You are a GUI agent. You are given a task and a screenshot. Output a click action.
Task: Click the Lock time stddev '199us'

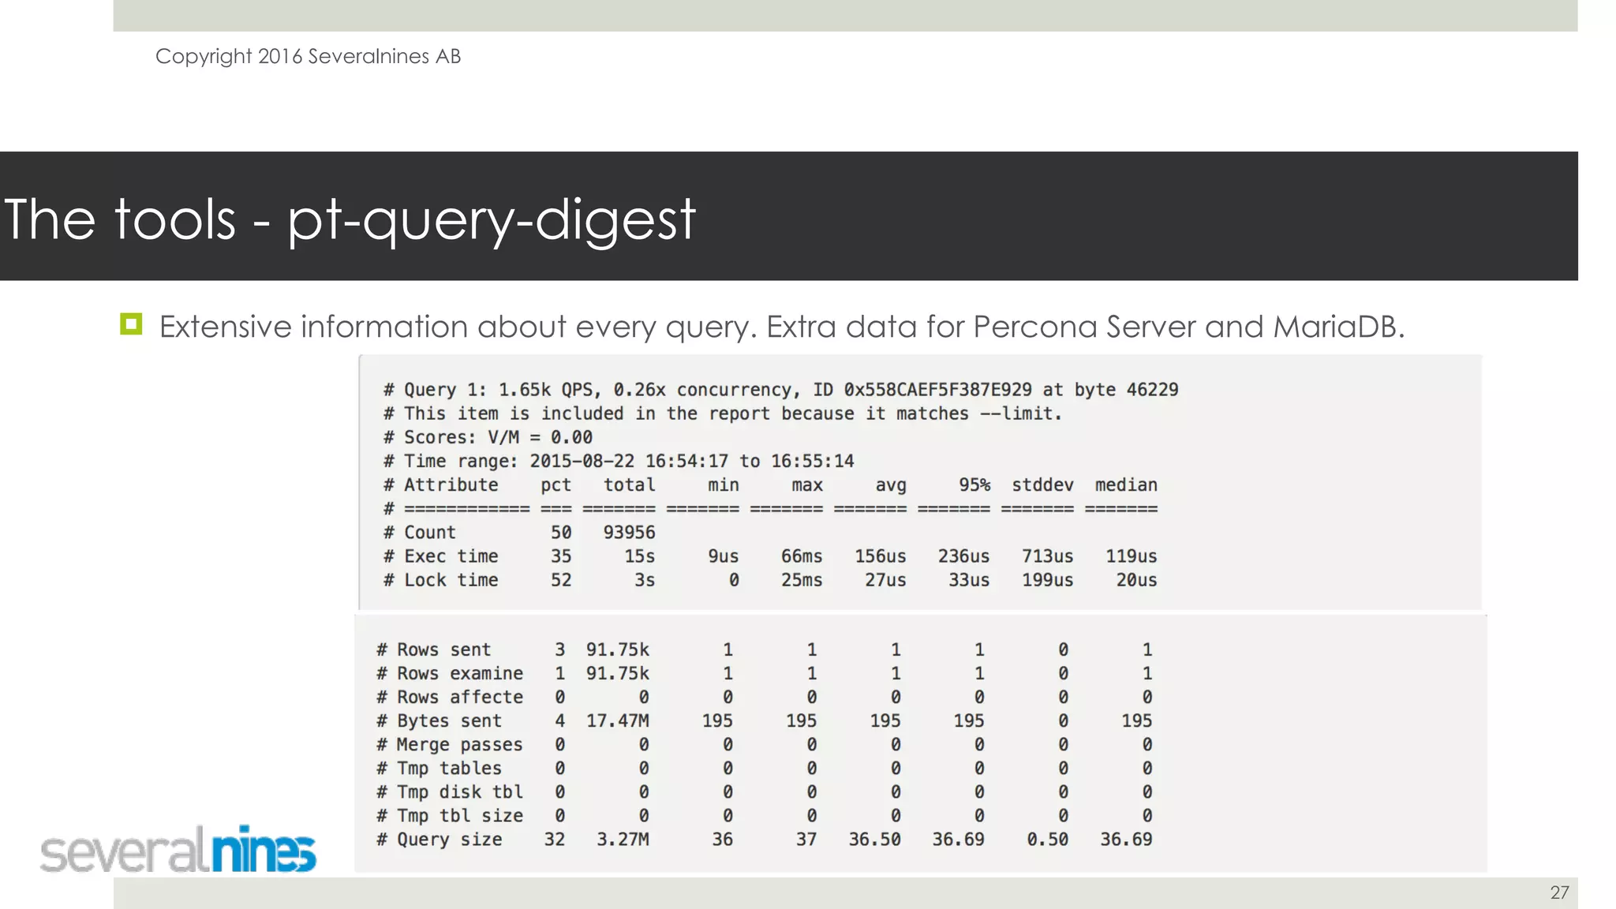(1048, 580)
